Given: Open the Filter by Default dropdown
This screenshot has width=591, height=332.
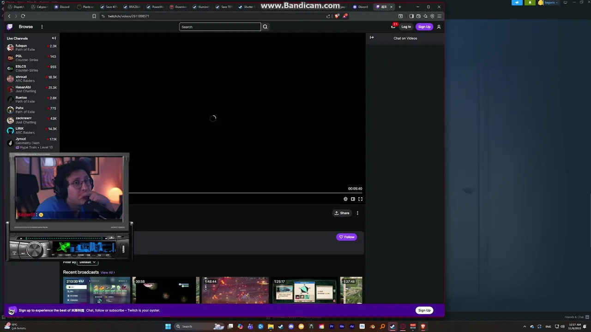Looking at the screenshot, I should (87, 262).
